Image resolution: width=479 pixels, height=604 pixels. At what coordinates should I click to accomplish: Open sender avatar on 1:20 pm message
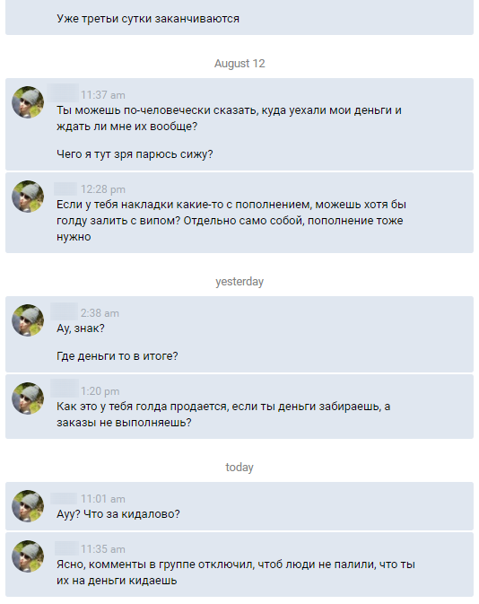pos(28,398)
